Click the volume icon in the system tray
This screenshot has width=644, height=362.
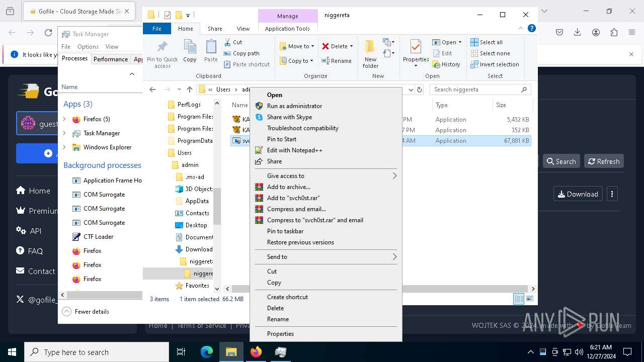click(579, 352)
